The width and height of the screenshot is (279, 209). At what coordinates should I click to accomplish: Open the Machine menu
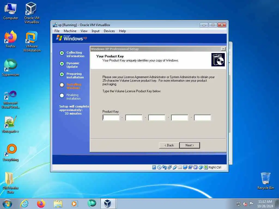pos(70,31)
